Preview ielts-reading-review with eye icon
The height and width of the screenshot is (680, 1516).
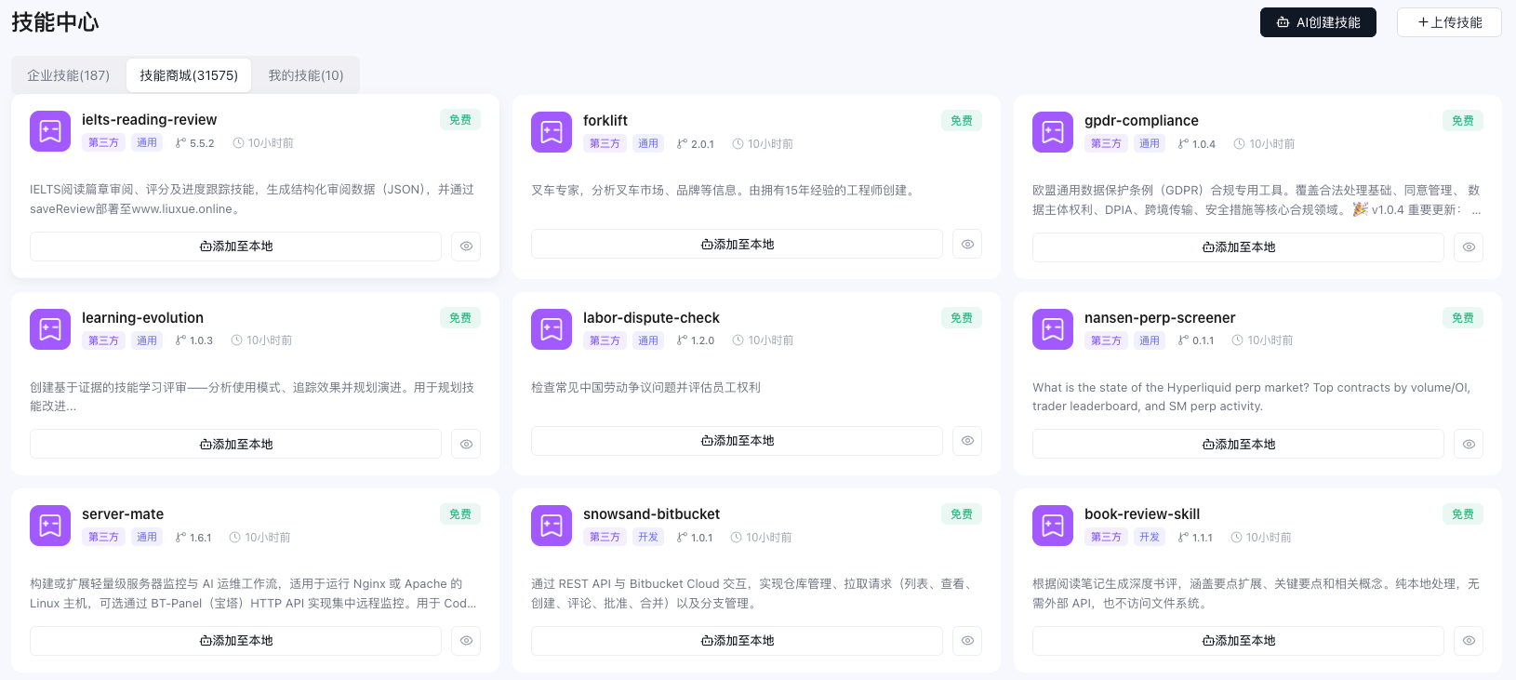click(x=466, y=247)
